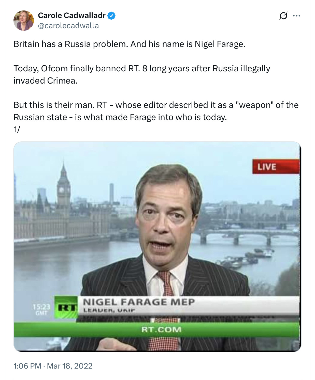Click the green RT logo in image
Image resolution: width=315 pixels, height=380 pixels.
pos(66,307)
